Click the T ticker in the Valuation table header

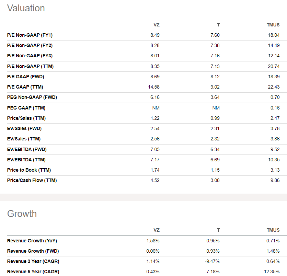coord(218,25)
